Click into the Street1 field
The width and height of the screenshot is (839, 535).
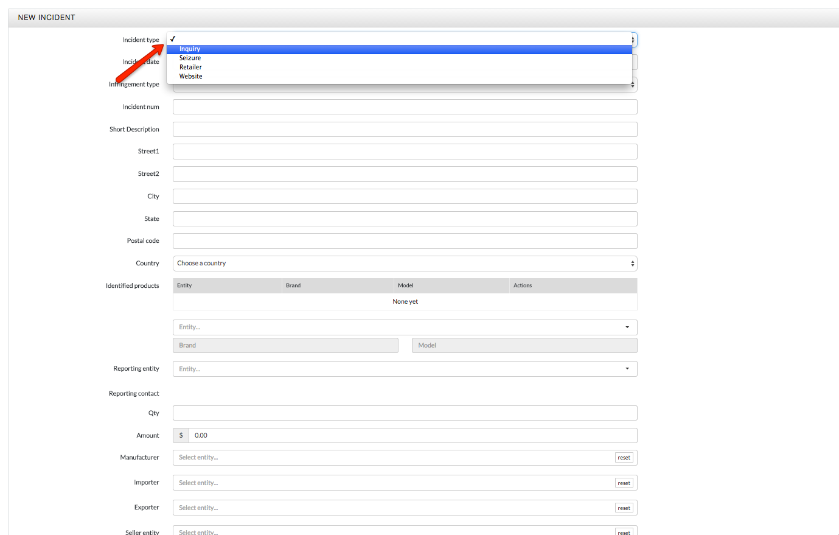point(405,152)
